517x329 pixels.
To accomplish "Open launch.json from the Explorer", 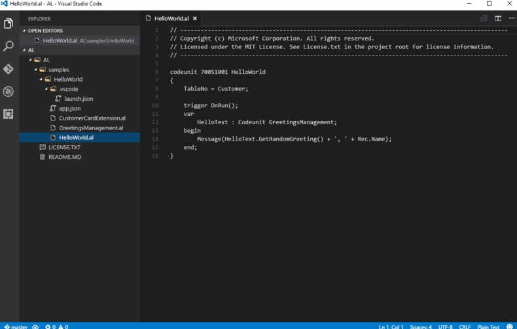I will (78, 99).
